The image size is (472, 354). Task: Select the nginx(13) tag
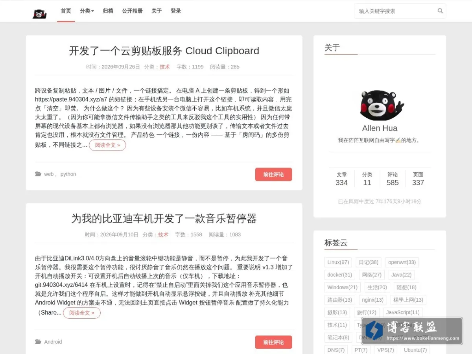pyautogui.click(x=372, y=300)
